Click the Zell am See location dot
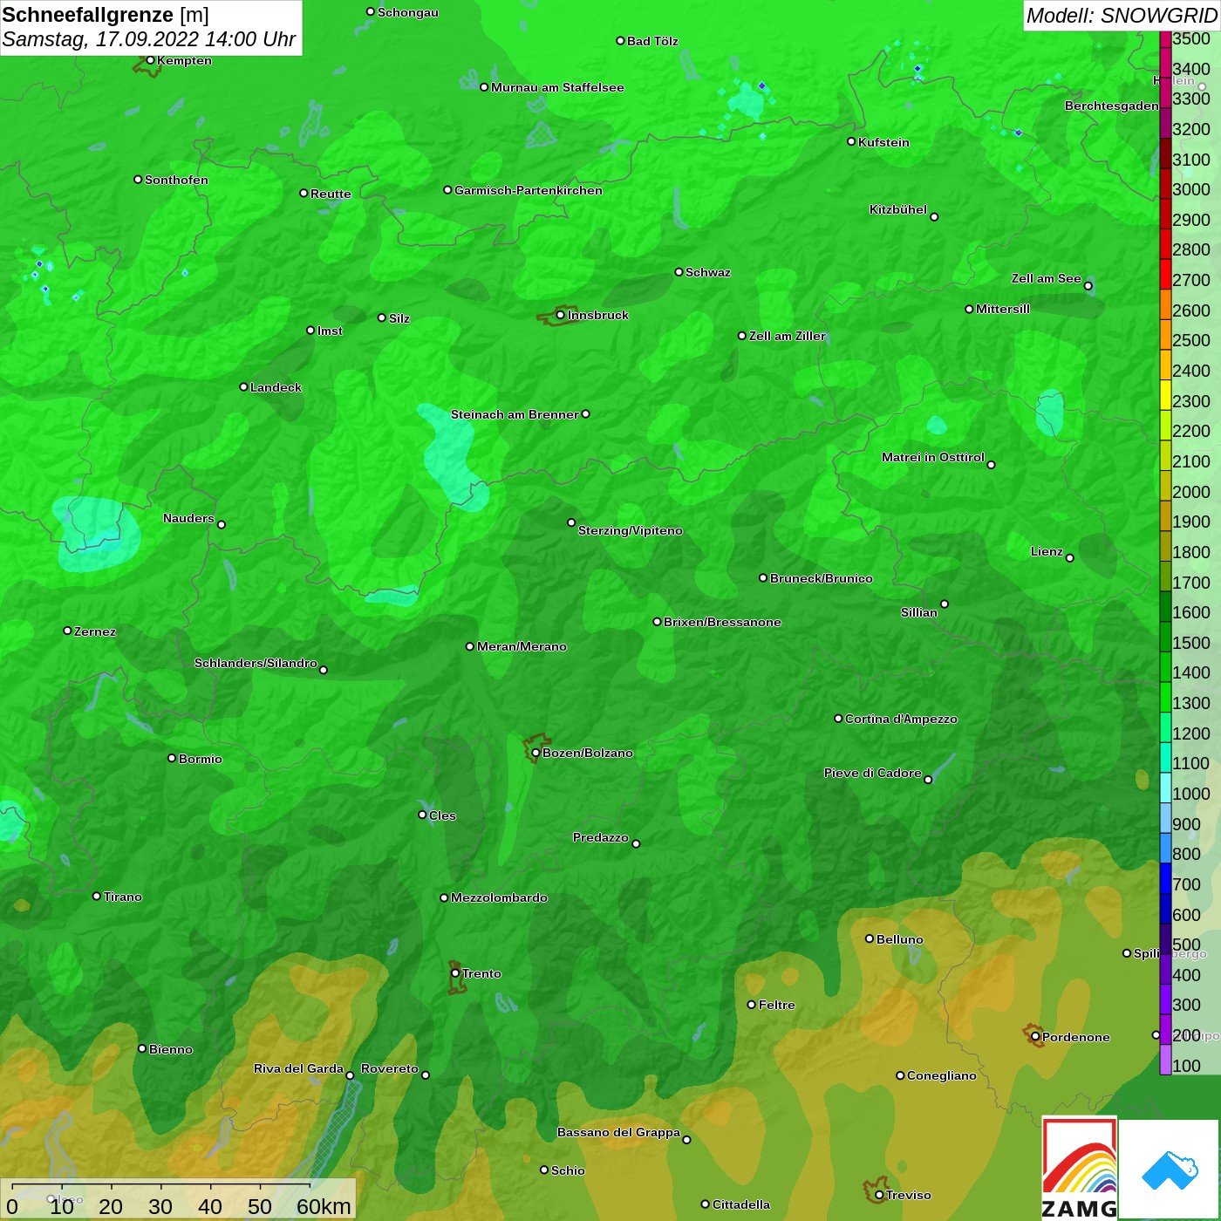 1088,285
